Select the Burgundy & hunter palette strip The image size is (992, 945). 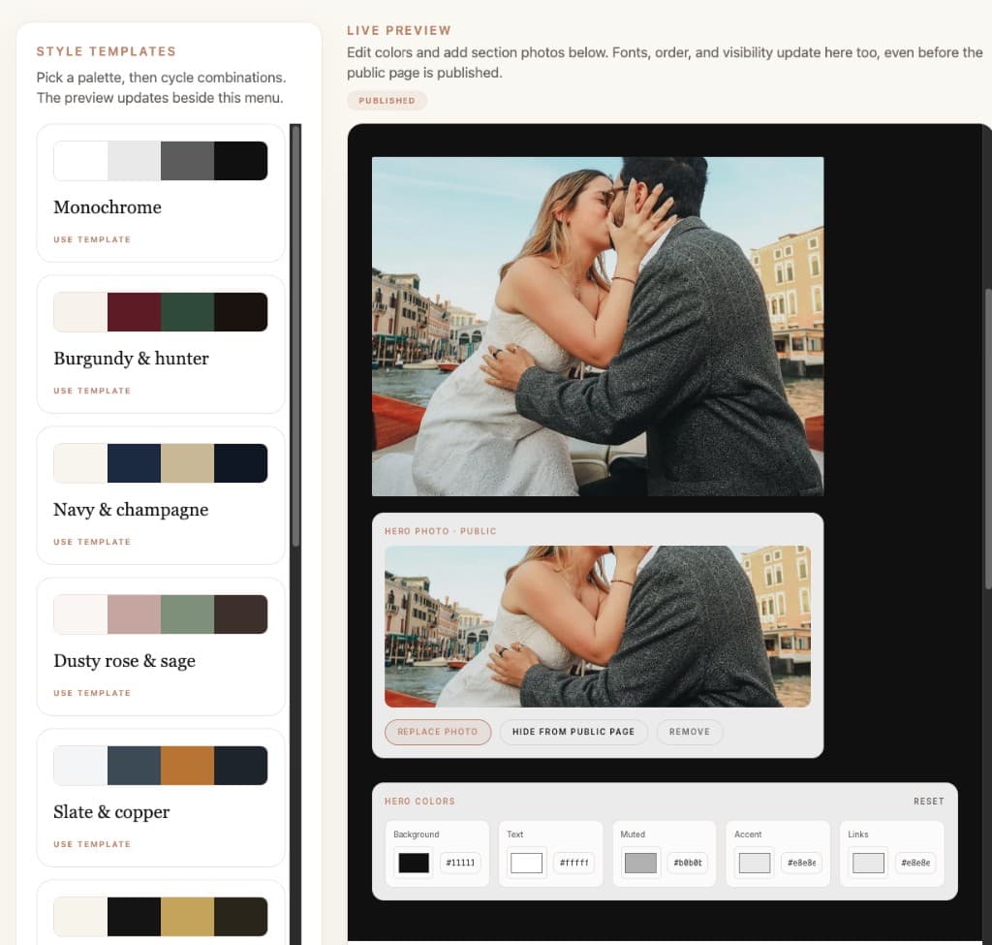pos(161,312)
